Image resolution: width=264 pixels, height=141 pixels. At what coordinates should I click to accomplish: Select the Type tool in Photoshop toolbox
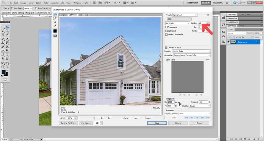(x=7, y=55)
